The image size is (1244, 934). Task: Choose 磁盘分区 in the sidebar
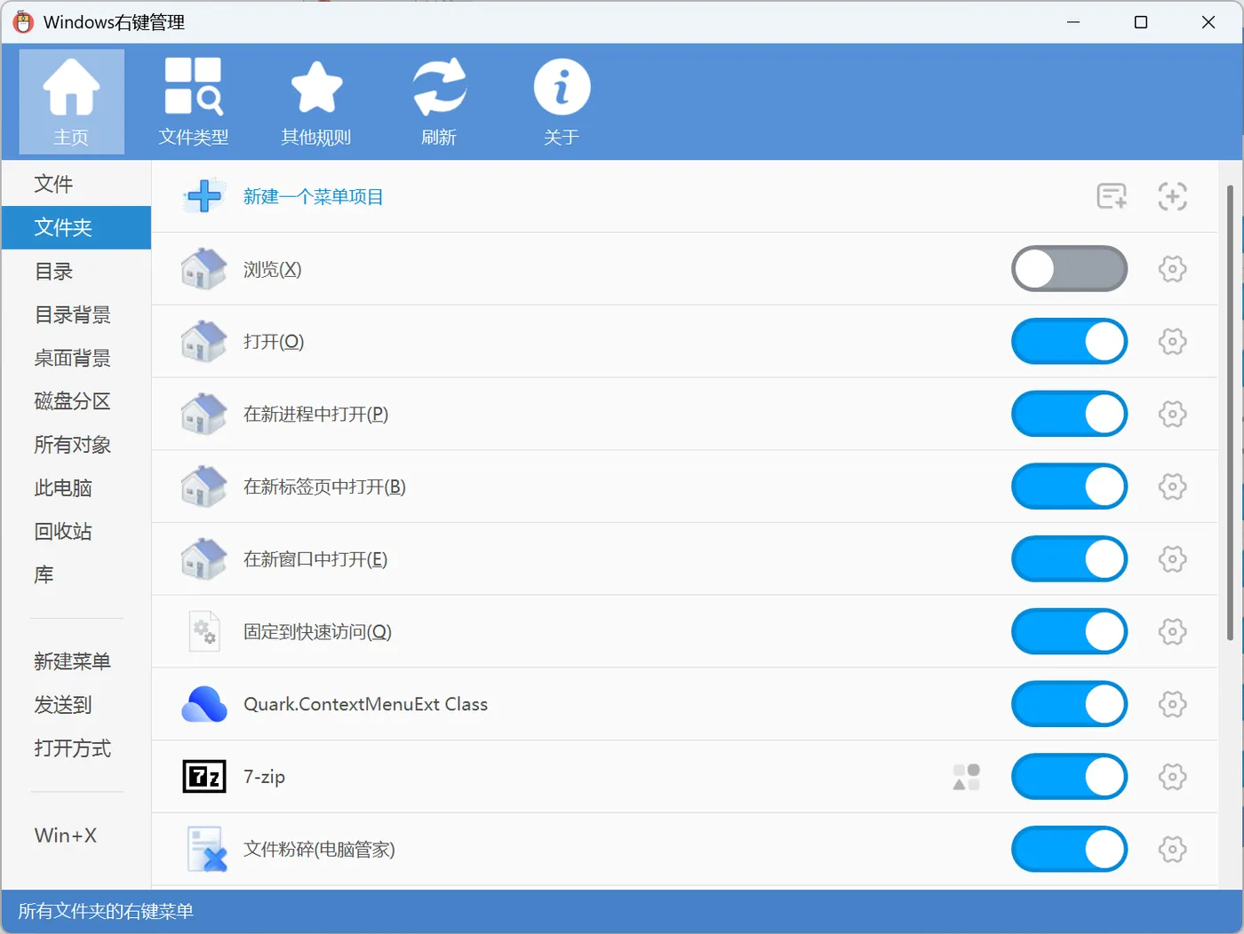click(x=76, y=401)
